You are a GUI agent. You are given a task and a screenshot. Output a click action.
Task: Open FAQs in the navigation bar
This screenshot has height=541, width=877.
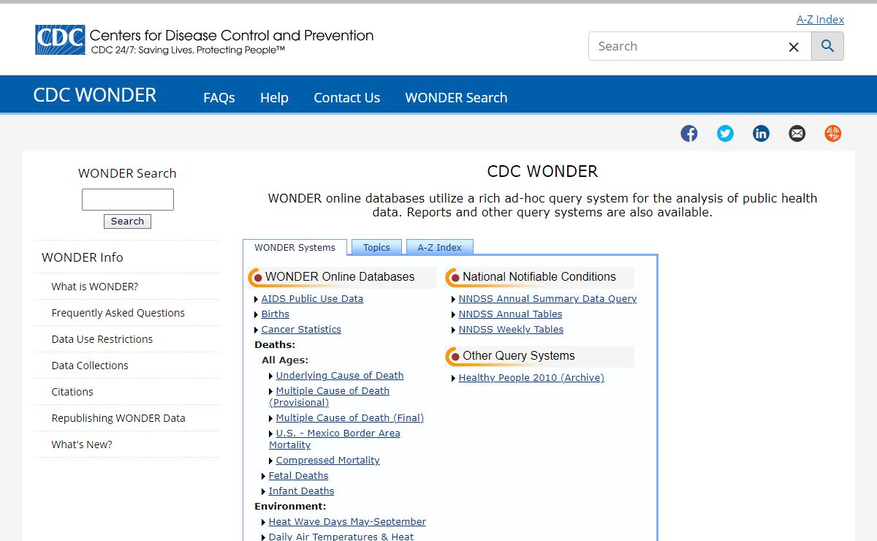coord(219,97)
